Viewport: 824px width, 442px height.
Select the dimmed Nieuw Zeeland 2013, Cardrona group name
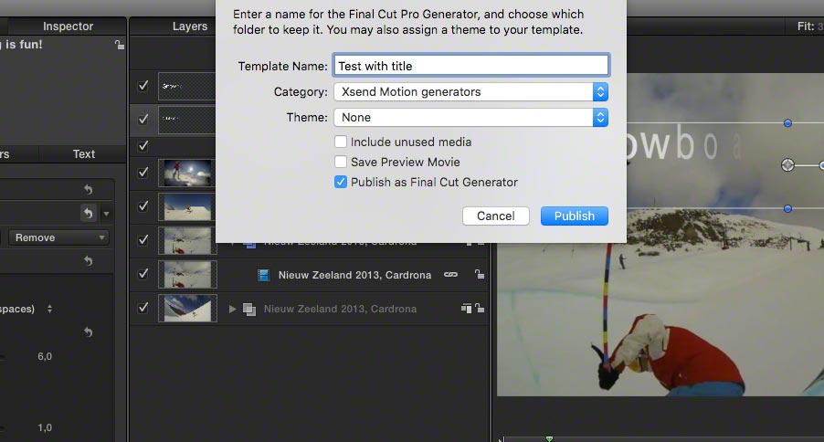[340, 309]
